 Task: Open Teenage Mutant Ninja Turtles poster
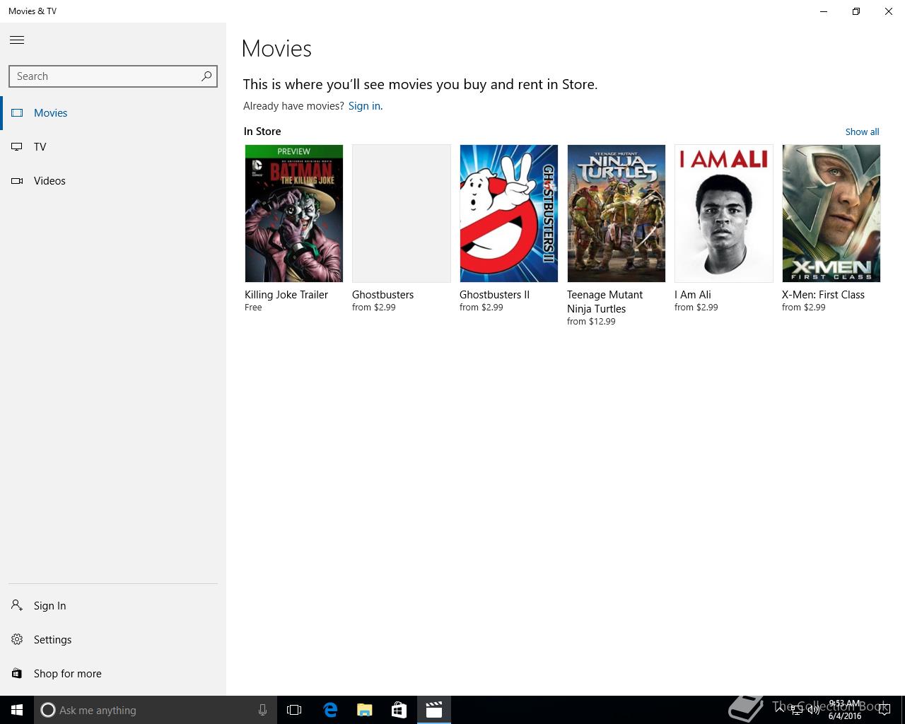coord(617,214)
